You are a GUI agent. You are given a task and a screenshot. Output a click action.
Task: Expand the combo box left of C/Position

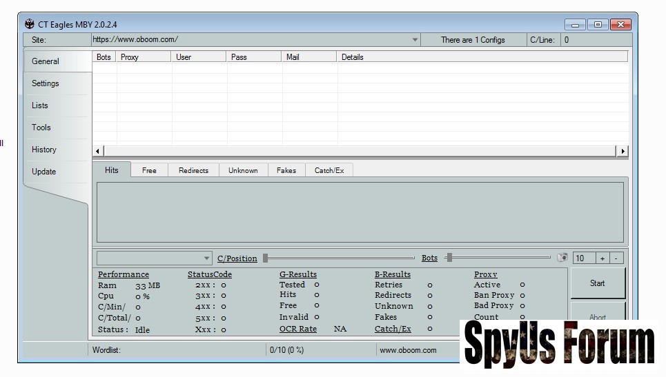(206, 258)
